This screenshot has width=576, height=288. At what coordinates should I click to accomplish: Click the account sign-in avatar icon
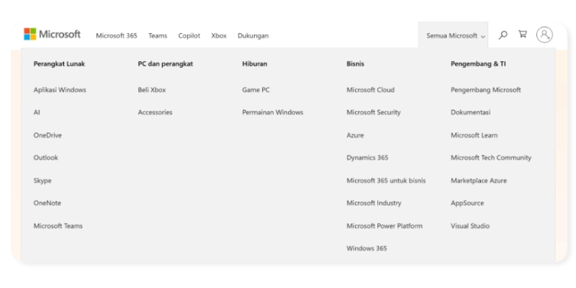[x=544, y=35]
